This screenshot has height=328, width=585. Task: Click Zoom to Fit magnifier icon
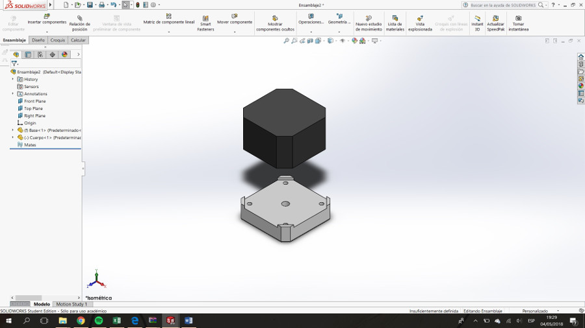[286, 41]
